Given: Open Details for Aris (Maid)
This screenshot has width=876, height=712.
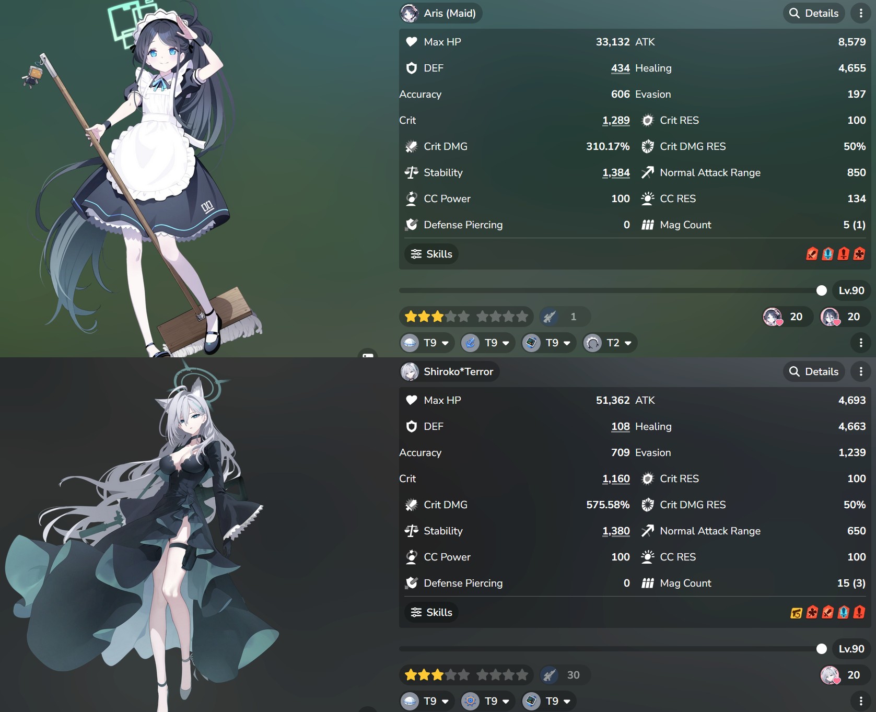Looking at the screenshot, I should pyautogui.click(x=814, y=13).
